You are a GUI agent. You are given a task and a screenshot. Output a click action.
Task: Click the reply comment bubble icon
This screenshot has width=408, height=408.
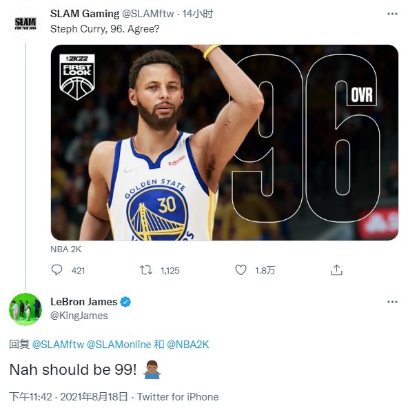57,270
